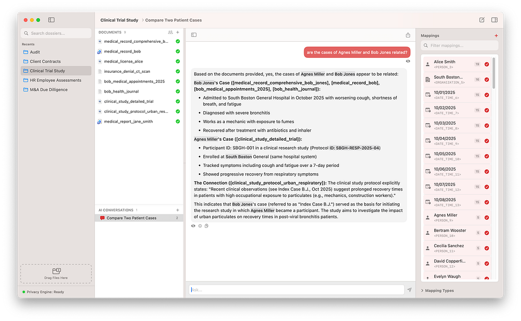Send the message with the arrow icon
521x321 pixels.
pyautogui.click(x=409, y=289)
